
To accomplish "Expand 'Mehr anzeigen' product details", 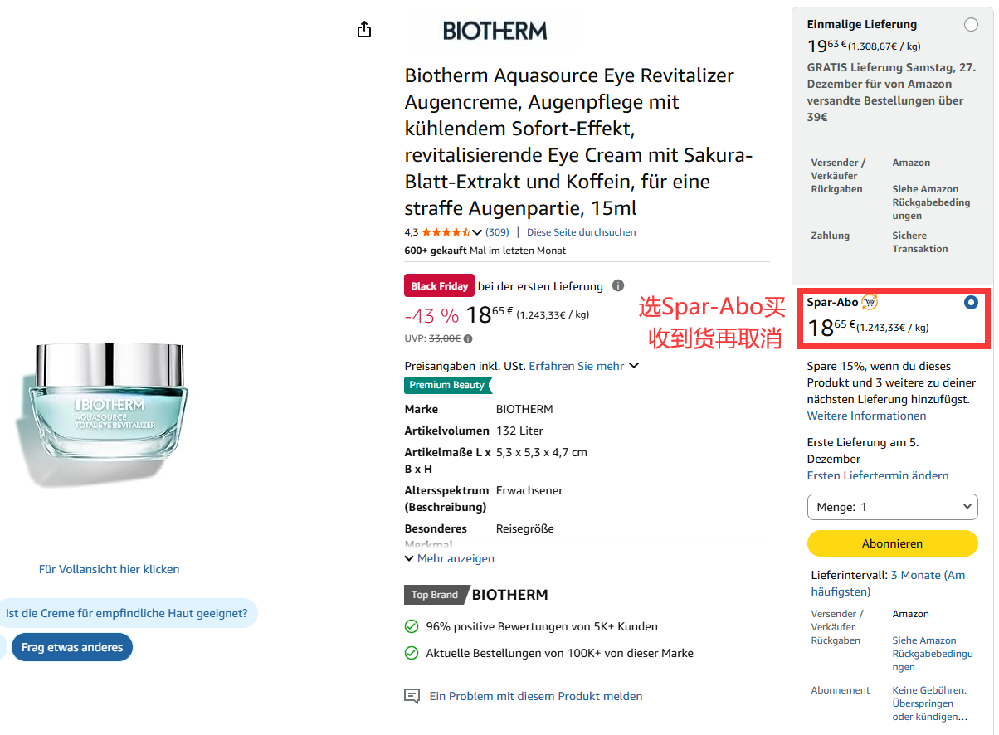I will coord(450,558).
